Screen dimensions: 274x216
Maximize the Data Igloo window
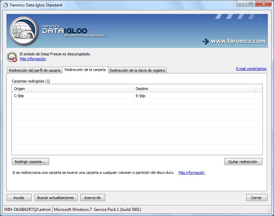tap(251, 4)
